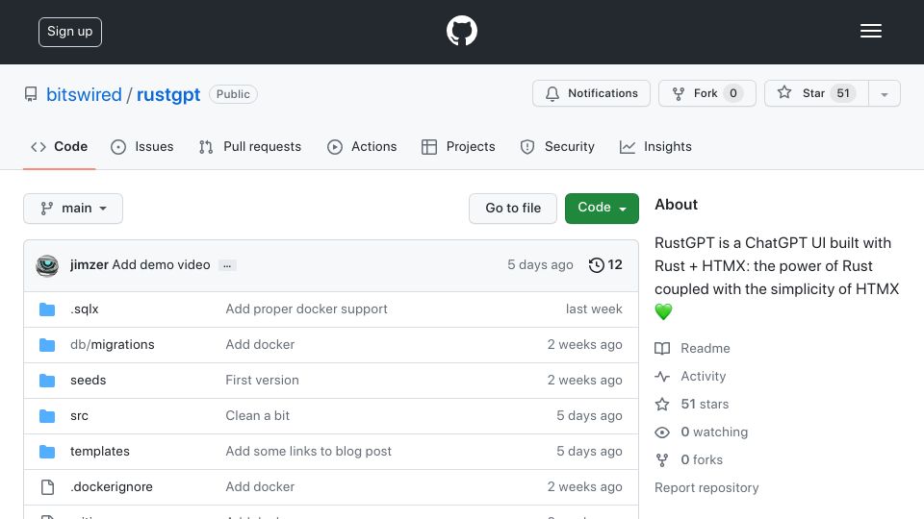
Task: Switch to the Pull requests tab
Action: pos(250,146)
